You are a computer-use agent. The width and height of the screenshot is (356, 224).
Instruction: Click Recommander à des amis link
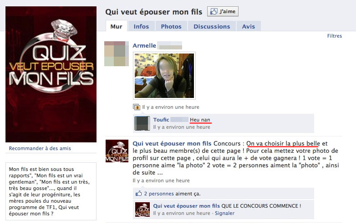pos(40,148)
